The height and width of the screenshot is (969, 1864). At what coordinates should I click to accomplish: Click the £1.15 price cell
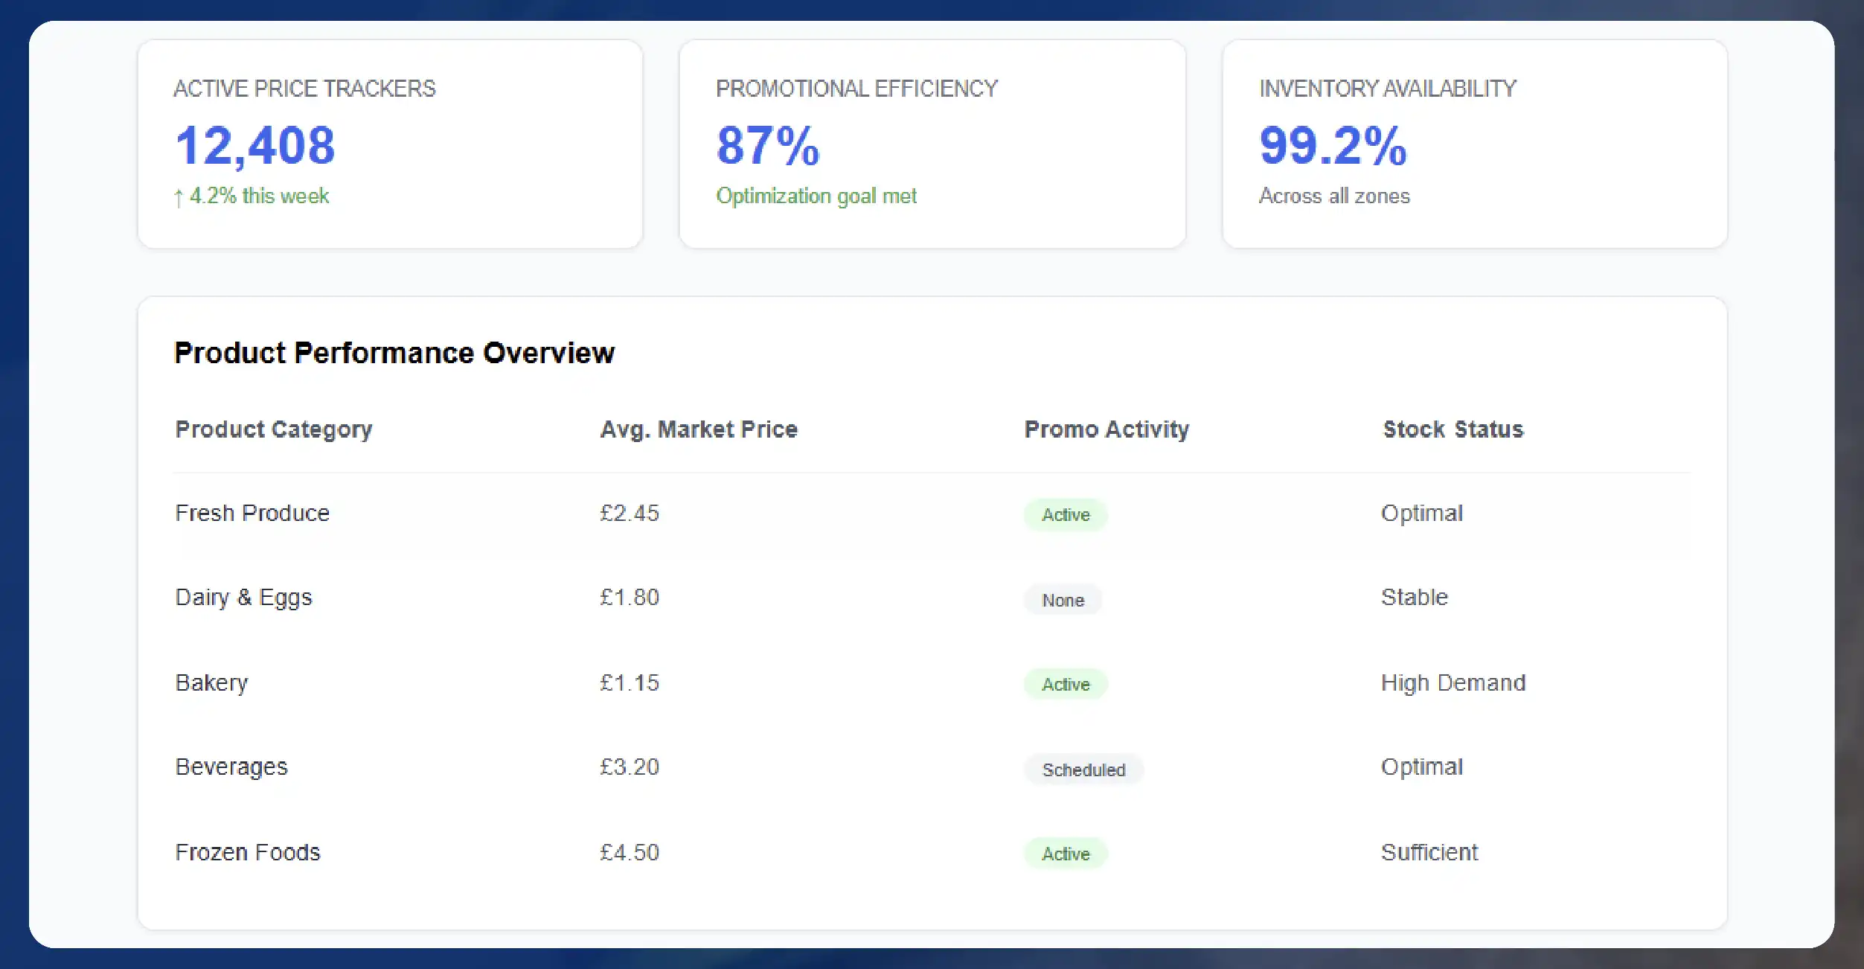click(630, 683)
